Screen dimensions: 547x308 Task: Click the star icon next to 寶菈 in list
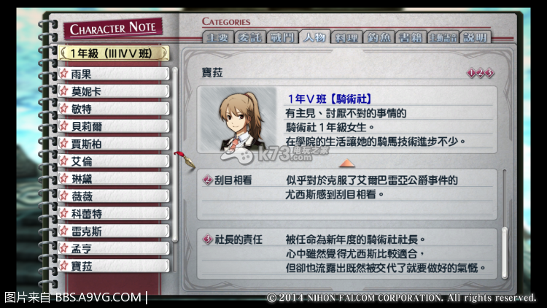(64, 266)
